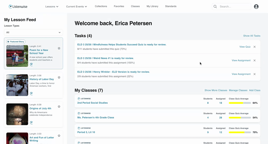Click the Listenwise logo
This screenshot has width=268, height=144.
pos(18,6)
